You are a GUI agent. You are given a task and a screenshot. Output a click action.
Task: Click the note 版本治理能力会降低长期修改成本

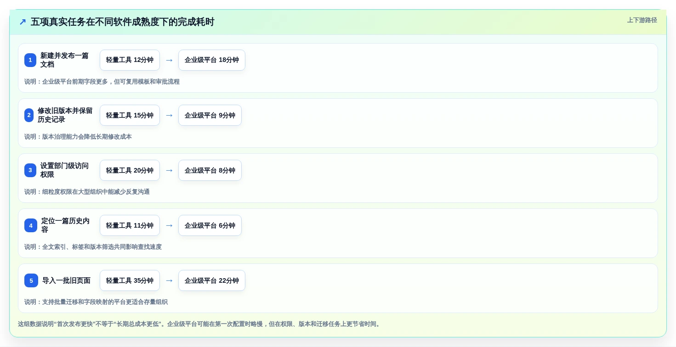tap(78, 137)
